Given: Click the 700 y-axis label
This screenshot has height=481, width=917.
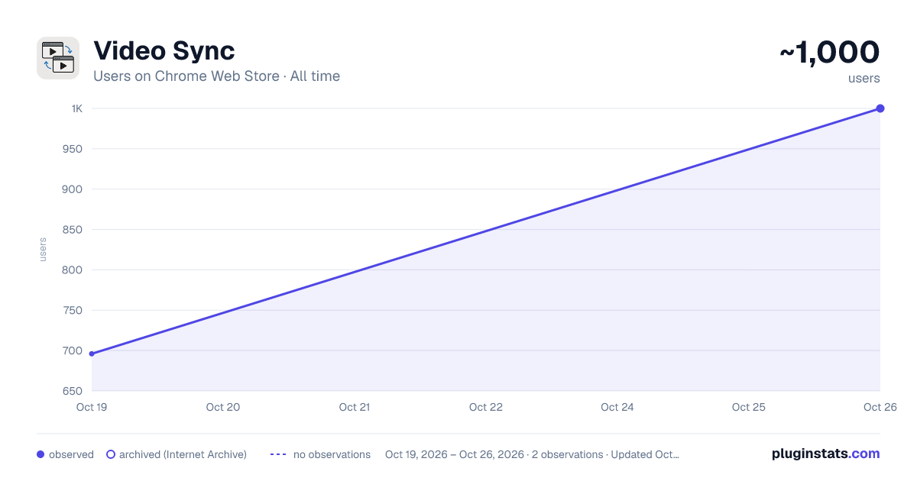Looking at the screenshot, I should click(x=73, y=351).
